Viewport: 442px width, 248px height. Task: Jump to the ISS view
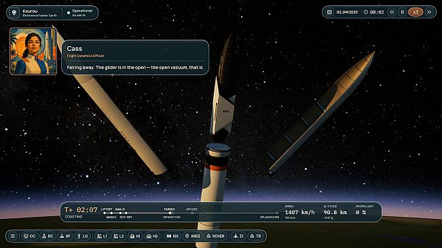[172, 236]
